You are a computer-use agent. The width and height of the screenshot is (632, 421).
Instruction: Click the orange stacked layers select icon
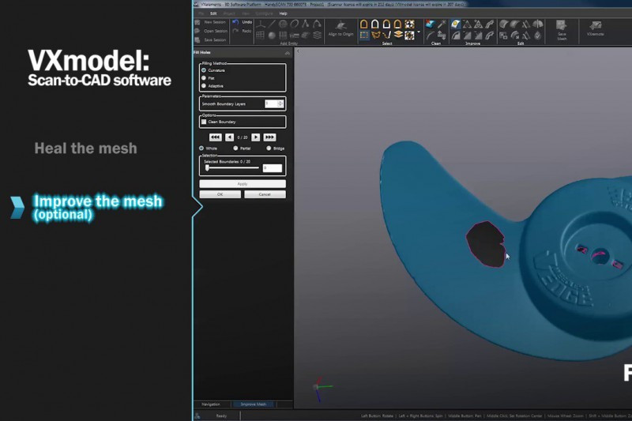coord(398,36)
